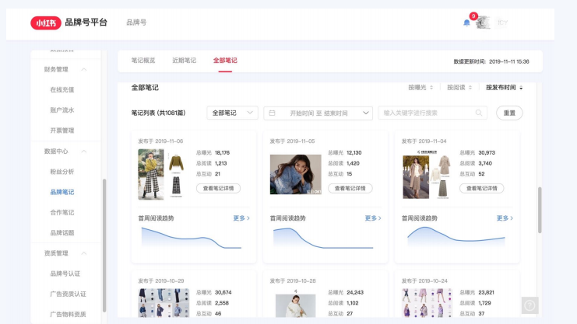Screen dimensions: 577x324
Task: Click the Xiaohongshu red logo
Action: (x=45, y=23)
